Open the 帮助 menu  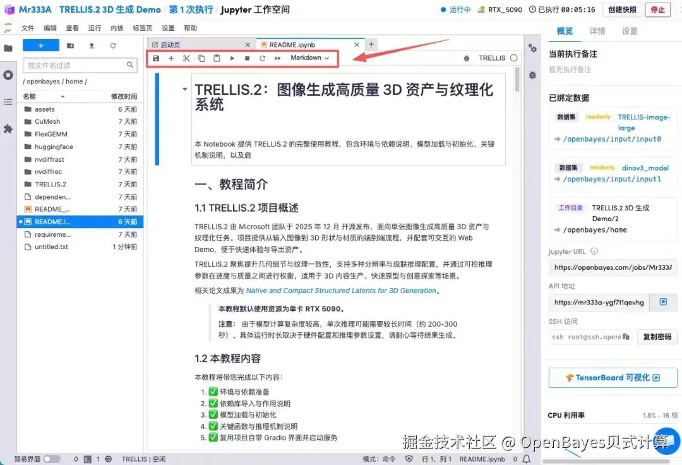click(x=191, y=28)
